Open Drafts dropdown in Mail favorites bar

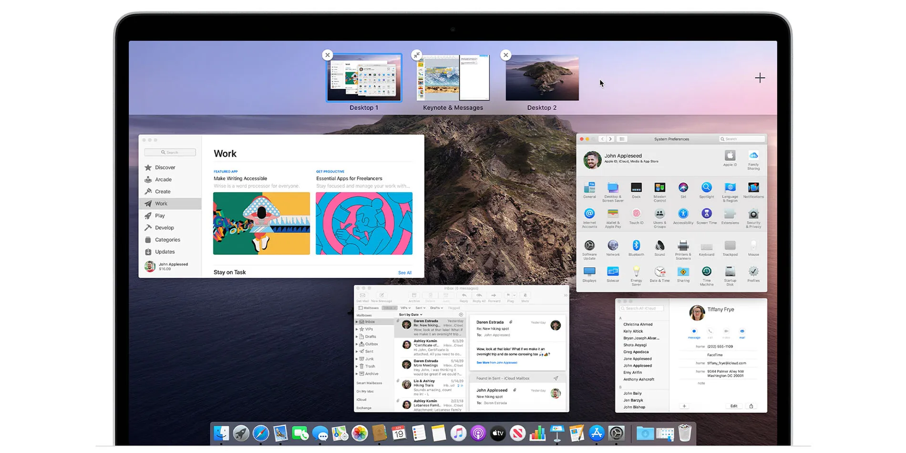(x=436, y=308)
